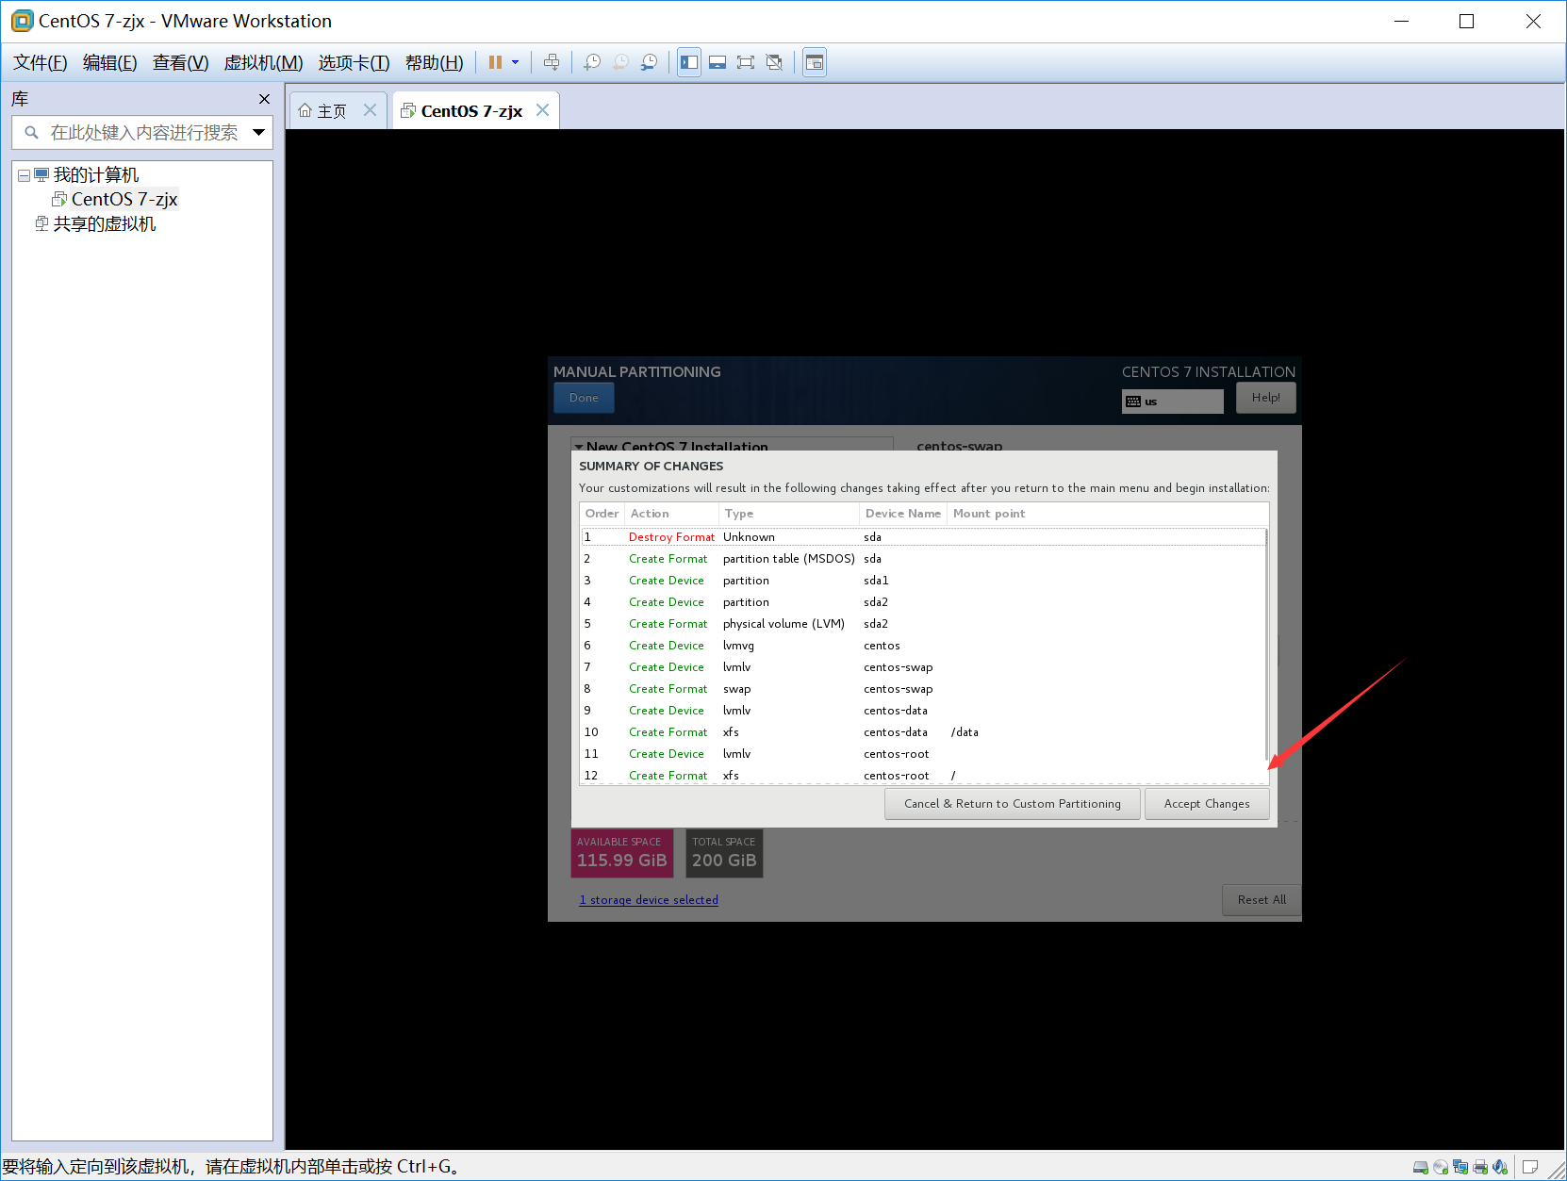
Task: Sort by the Type column header
Action: coord(789,514)
